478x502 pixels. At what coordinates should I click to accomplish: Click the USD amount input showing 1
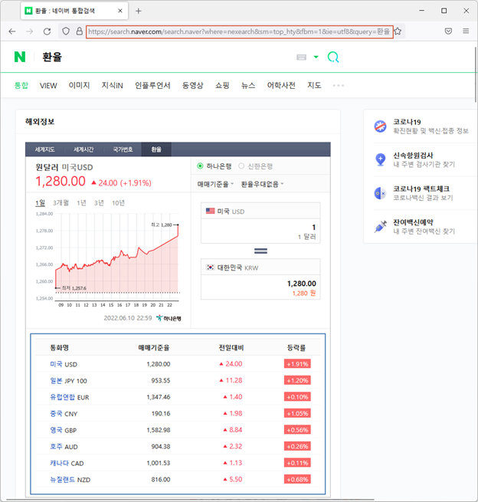point(260,231)
